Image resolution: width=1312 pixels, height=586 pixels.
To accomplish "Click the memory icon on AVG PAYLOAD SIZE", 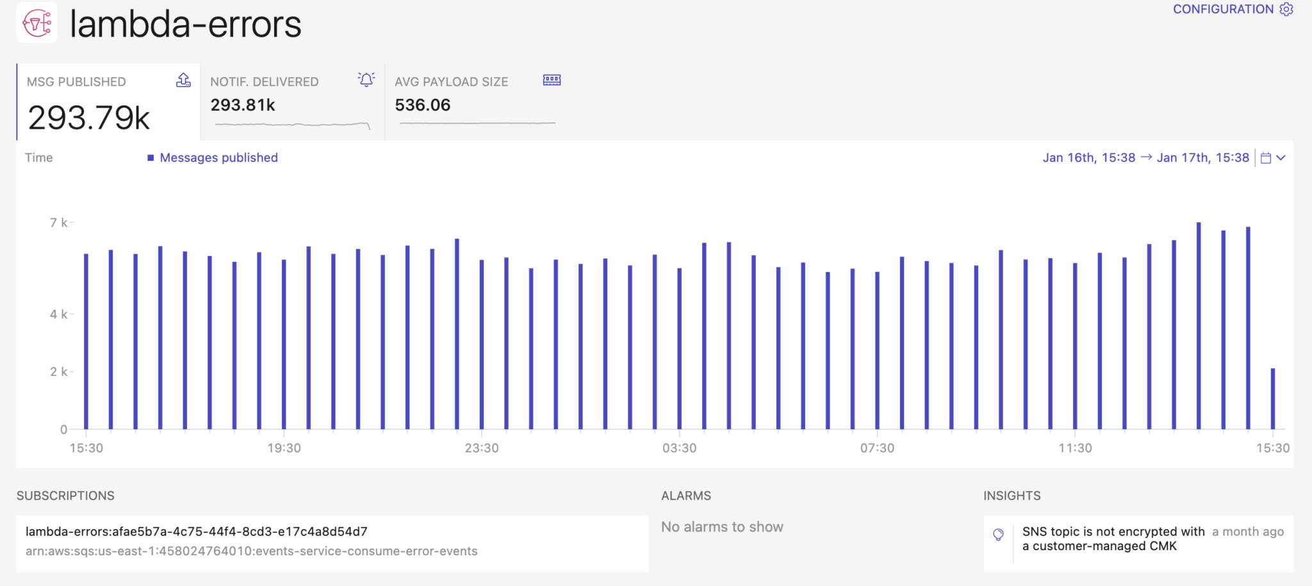I will click(x=552, y=80).
